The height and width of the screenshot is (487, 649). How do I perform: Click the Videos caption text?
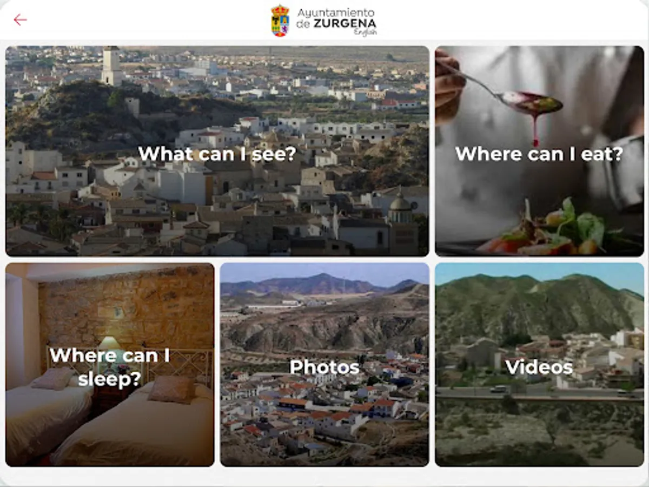coord(539,367)
